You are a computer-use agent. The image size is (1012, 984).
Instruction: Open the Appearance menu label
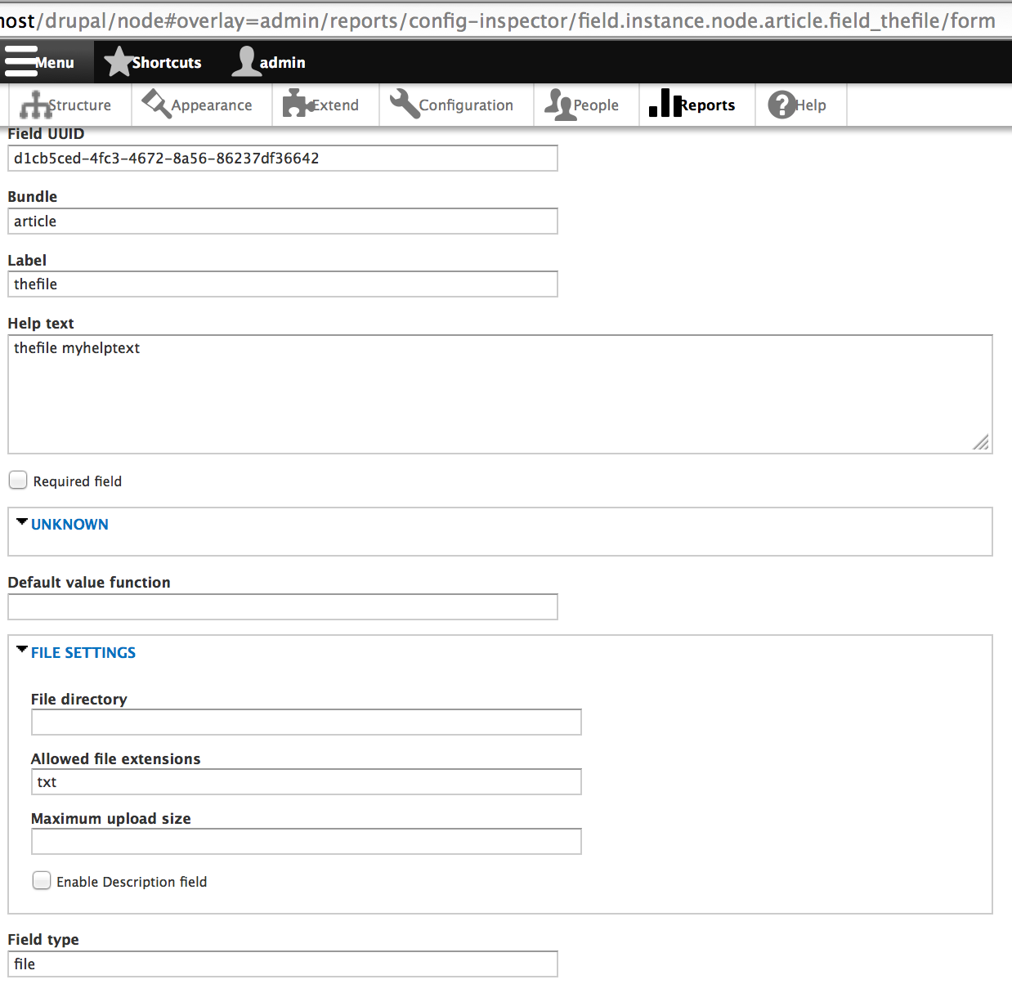pos(212,105)
